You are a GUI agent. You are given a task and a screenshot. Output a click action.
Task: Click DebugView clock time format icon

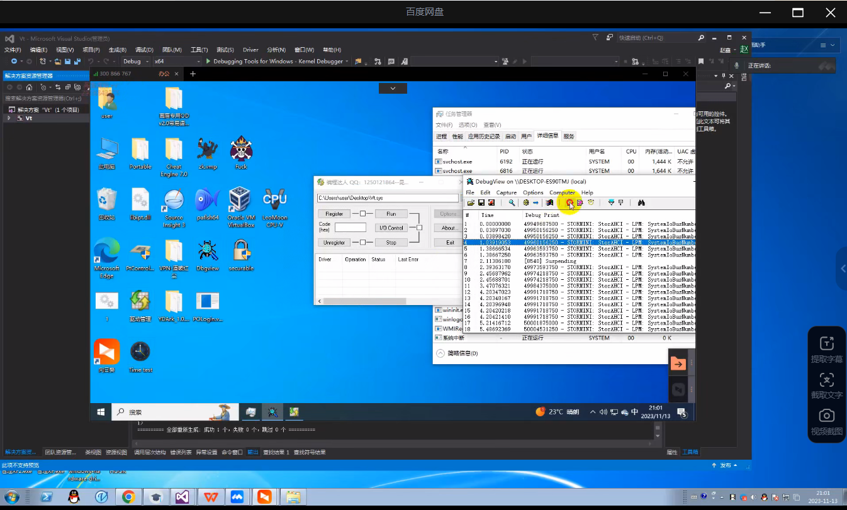point(591,202)
